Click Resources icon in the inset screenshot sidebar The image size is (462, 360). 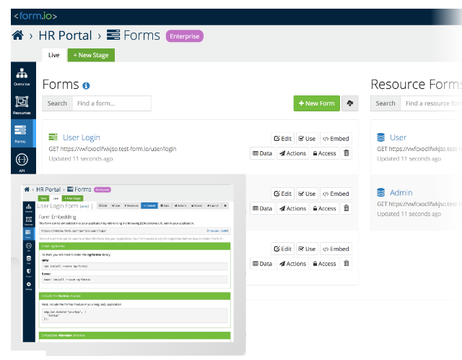click(29, 220)
